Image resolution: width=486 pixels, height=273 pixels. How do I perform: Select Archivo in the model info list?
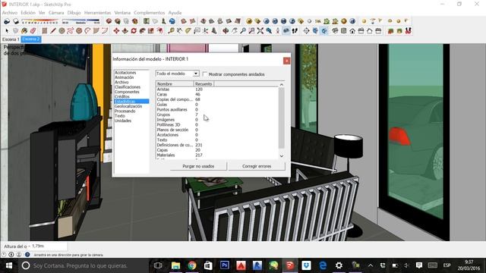click(x=121, y=83)
